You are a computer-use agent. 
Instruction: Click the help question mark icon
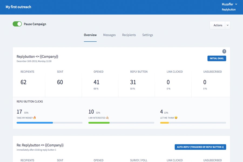pyautogui.click(x=224, y=51)
